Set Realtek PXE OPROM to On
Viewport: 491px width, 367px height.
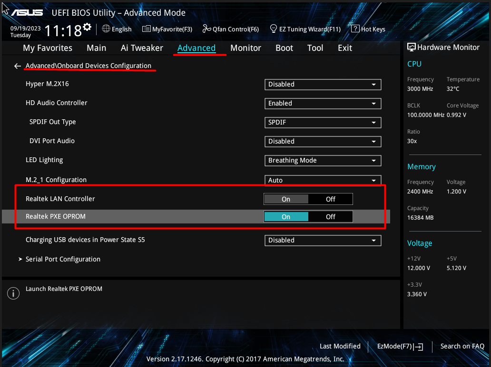pyautogui.click(x=286, y=217)
